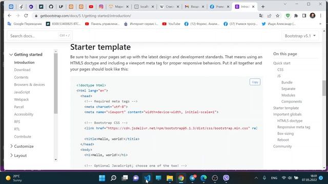Open the Parcel docs page
This screenshot has height=184, width=328.
coord(19,107)
